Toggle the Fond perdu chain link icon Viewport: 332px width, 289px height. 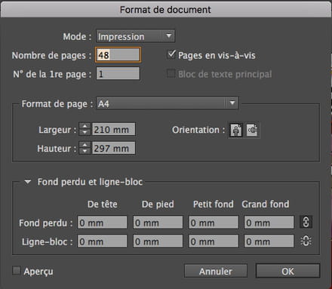point(306,222)
